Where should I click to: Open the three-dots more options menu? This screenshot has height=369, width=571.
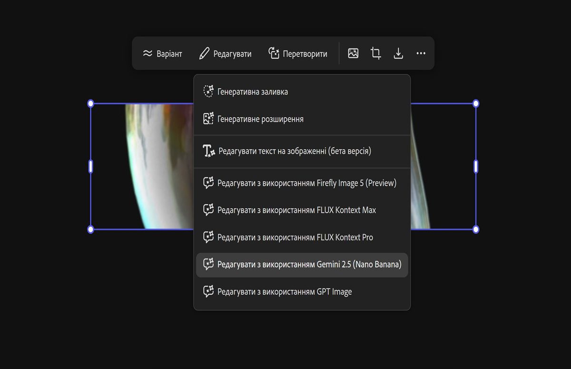[x=421, y=53]
